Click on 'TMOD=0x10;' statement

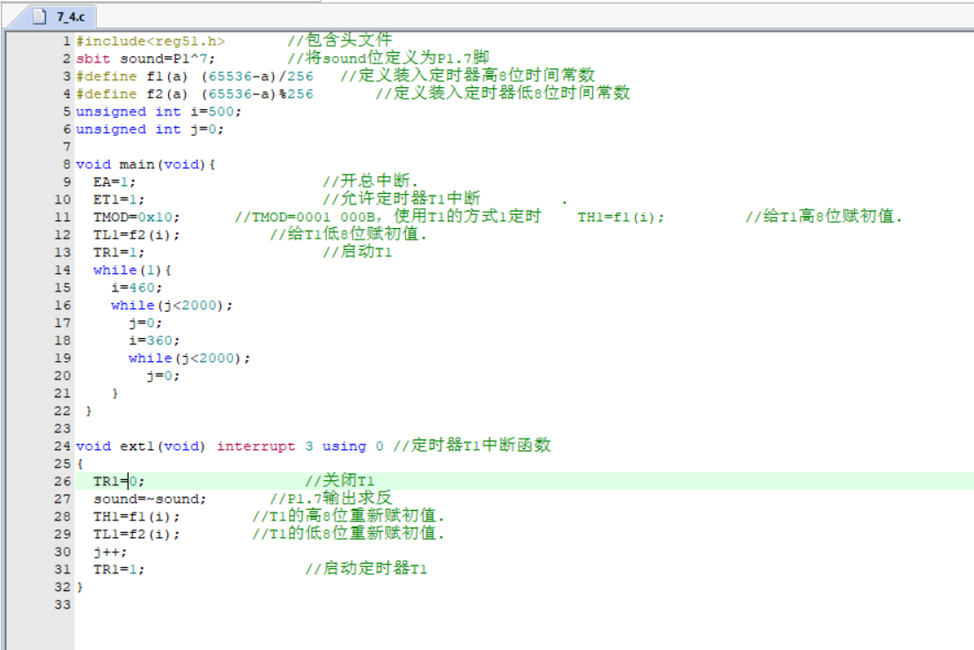(137, 217)
